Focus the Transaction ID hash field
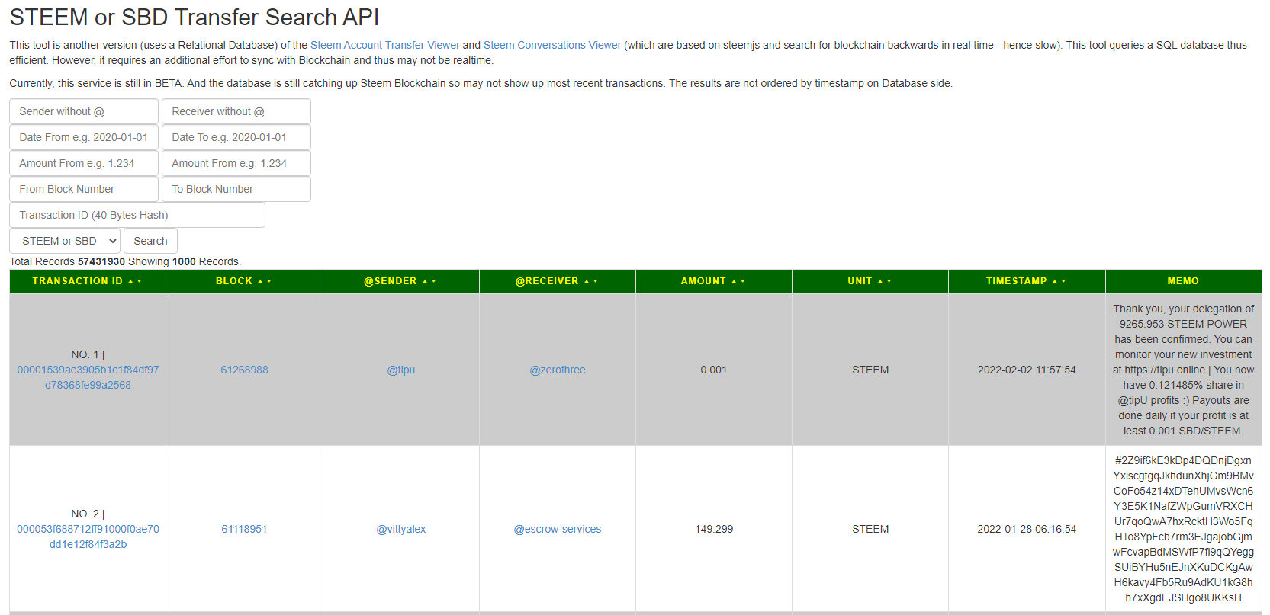1270x615 pixels. pyautogui.click(x=137, y=215)
